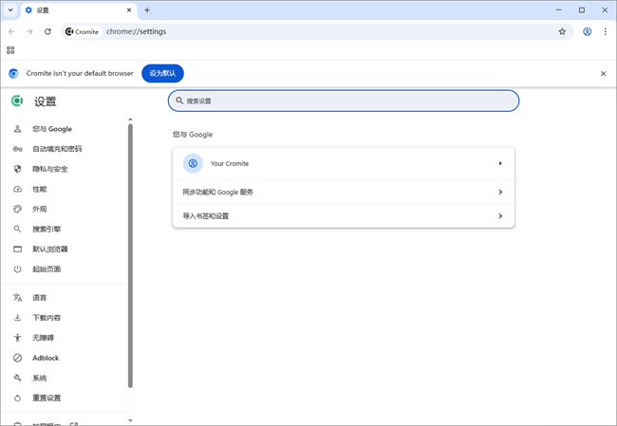
Task: Click the translate icon for languages
Action: pyautogui.click(x=17, y=298)
